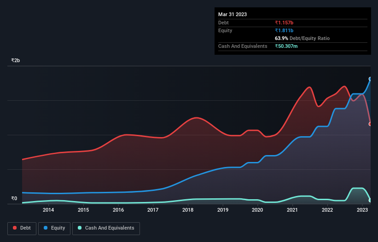This screenshot has width=378, height=242.
Task: Toggle the Equity legend button
Action: [x=54, y=228]
